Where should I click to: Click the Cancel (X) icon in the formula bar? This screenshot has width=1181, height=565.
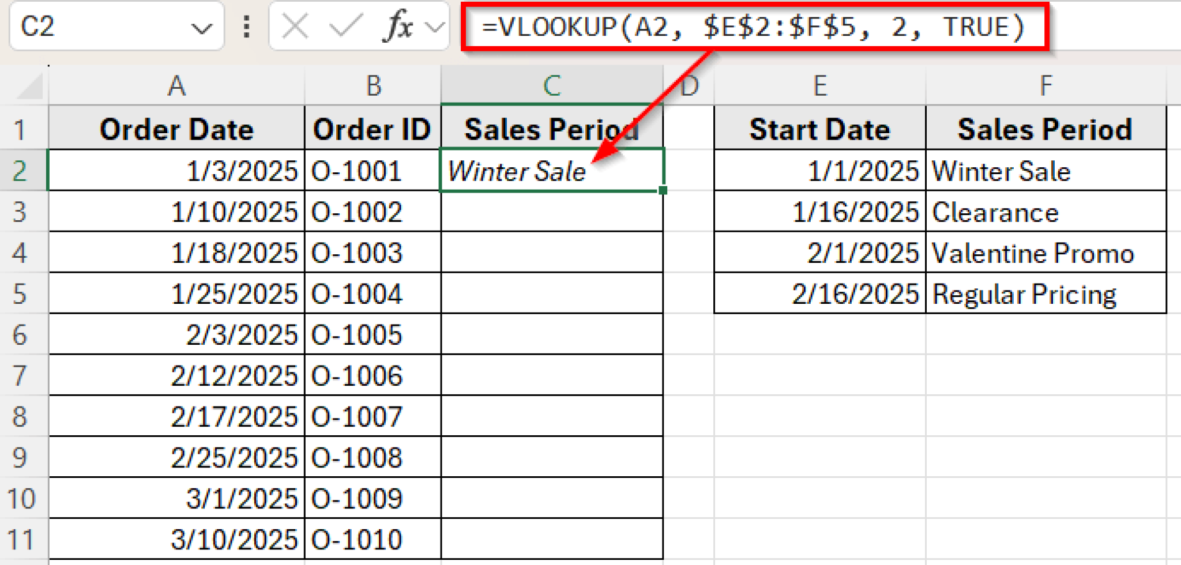(295, 26)
